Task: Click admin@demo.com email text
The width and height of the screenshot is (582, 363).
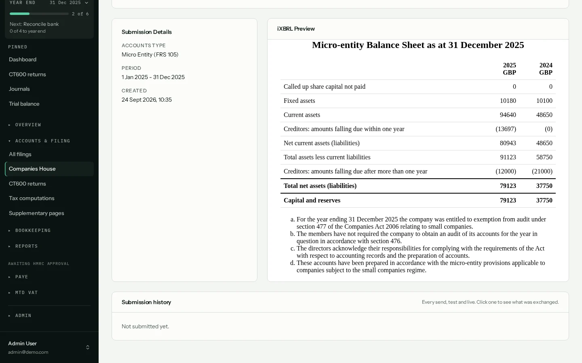Action: 28,352
